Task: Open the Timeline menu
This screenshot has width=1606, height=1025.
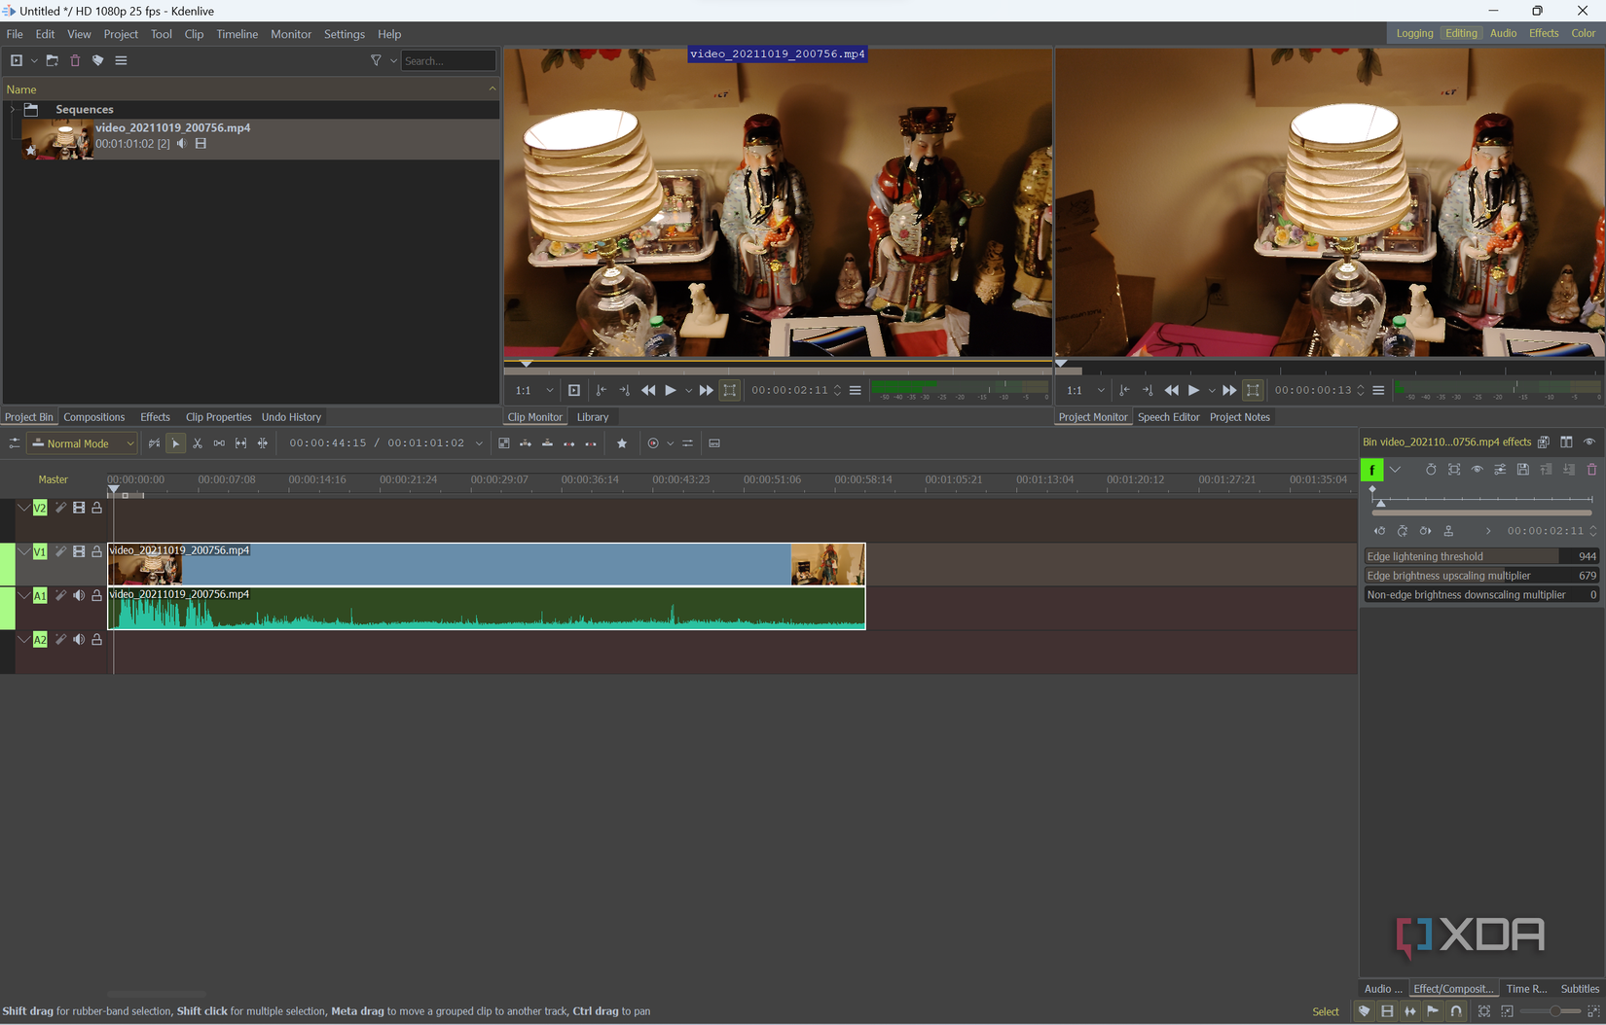Action: tap(237, 34)
